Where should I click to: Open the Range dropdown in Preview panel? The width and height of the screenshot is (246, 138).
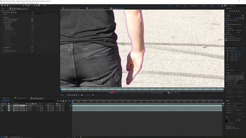click(235, 24)
